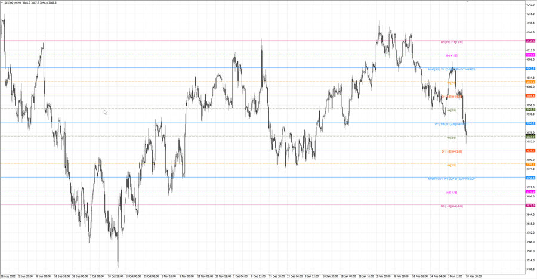
Task: Click the 4140.6 price tag on axis
Action: click(530, 41)
